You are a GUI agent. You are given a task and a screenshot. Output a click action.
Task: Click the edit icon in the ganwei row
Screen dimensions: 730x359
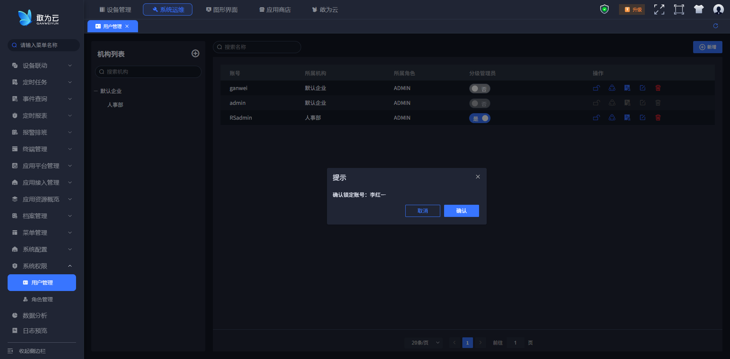tap(642, 88)
